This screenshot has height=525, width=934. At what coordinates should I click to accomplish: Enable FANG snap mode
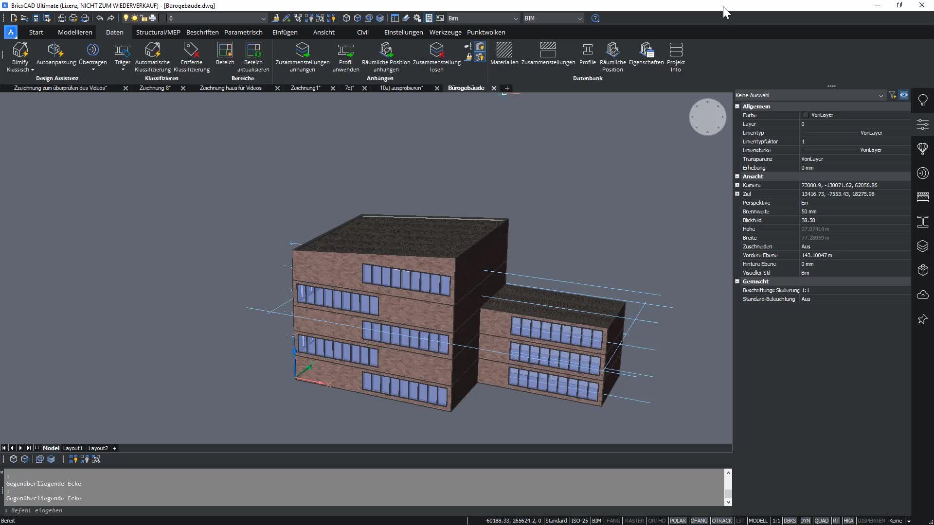[x=613, y=521]
